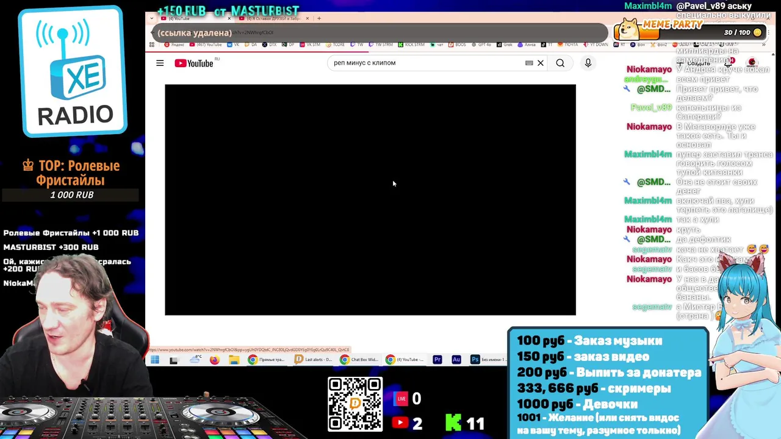781x439 pixels.
Task: Click the YouTube 'Создать' create button
Action: [x=694, y=63]
